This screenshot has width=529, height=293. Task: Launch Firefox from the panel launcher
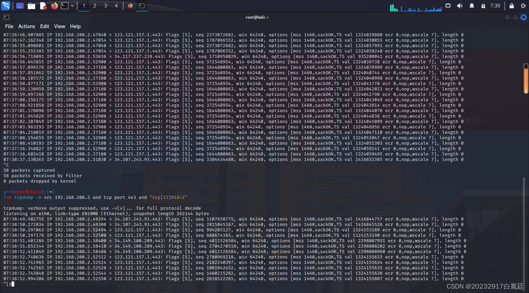[54, 6]
